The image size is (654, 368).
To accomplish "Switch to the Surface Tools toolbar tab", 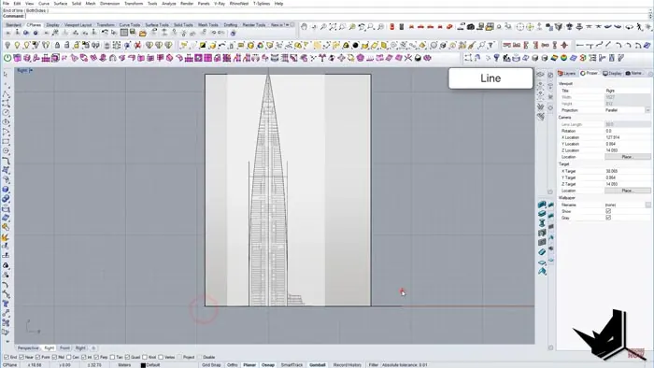I will point(157,25).
